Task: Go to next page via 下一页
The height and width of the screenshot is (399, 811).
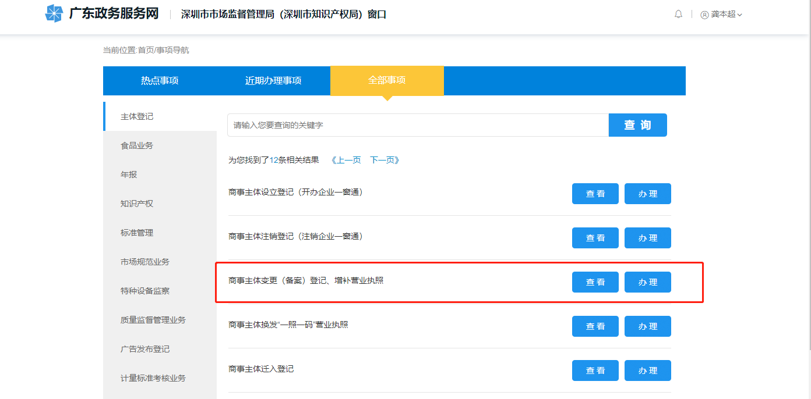Action: (x=385, y=160)
